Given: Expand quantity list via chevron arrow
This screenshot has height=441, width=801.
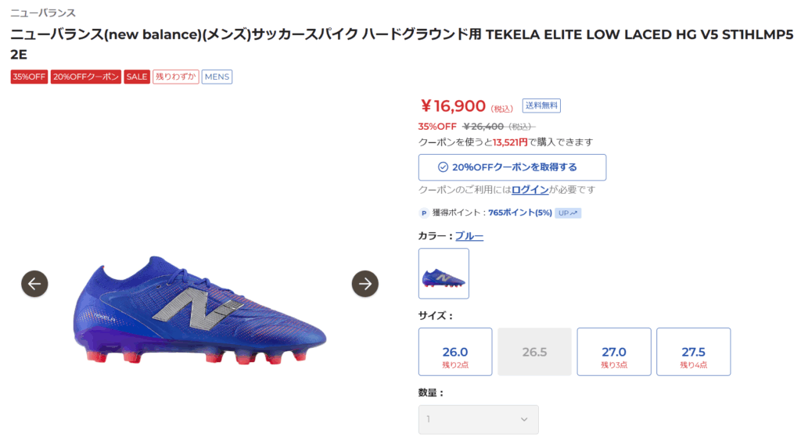Looking at the screenshot, I should click(x=524, y=420).
